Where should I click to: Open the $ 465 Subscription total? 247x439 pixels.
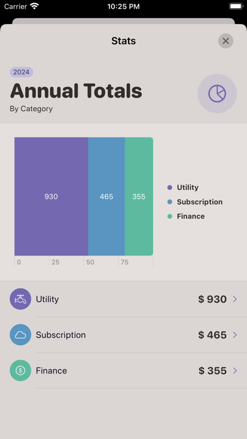pos(212,335)
